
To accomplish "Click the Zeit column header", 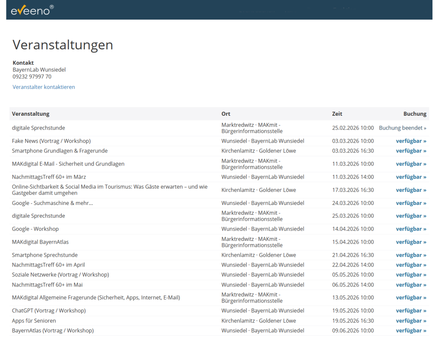I will (x=337, y=114).
